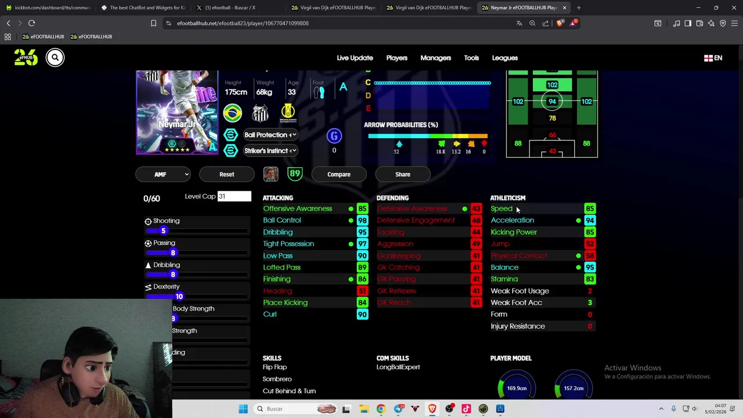Click the booster icon beside Ball Protection
The height and width of the screenshot is (418, 743).
coord(230,135)
